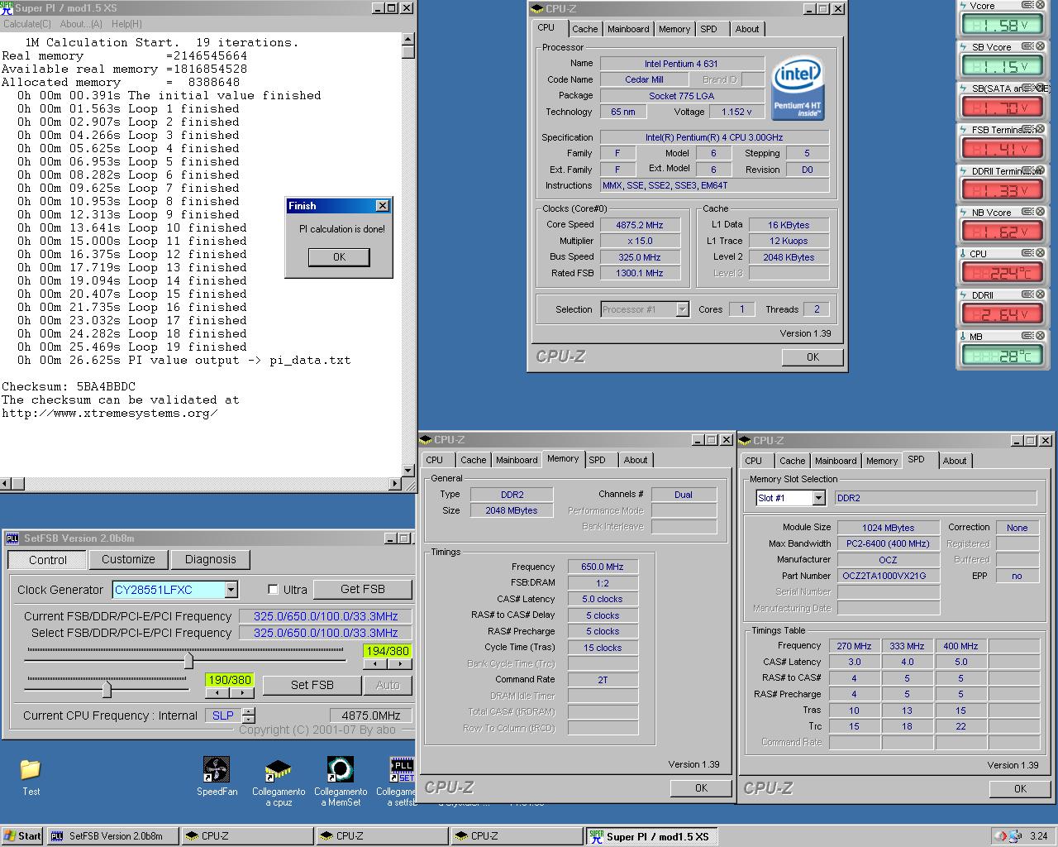The image size is (1058, 847).
Task: Open the About...(A) menu in Super PI
Action: click(81, 24)
